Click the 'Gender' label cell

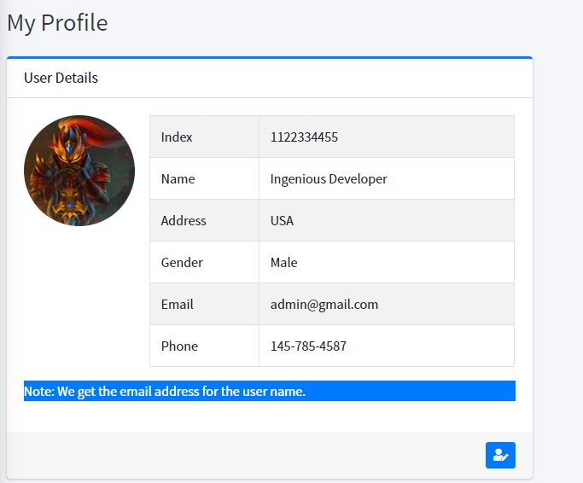(205, 262)
